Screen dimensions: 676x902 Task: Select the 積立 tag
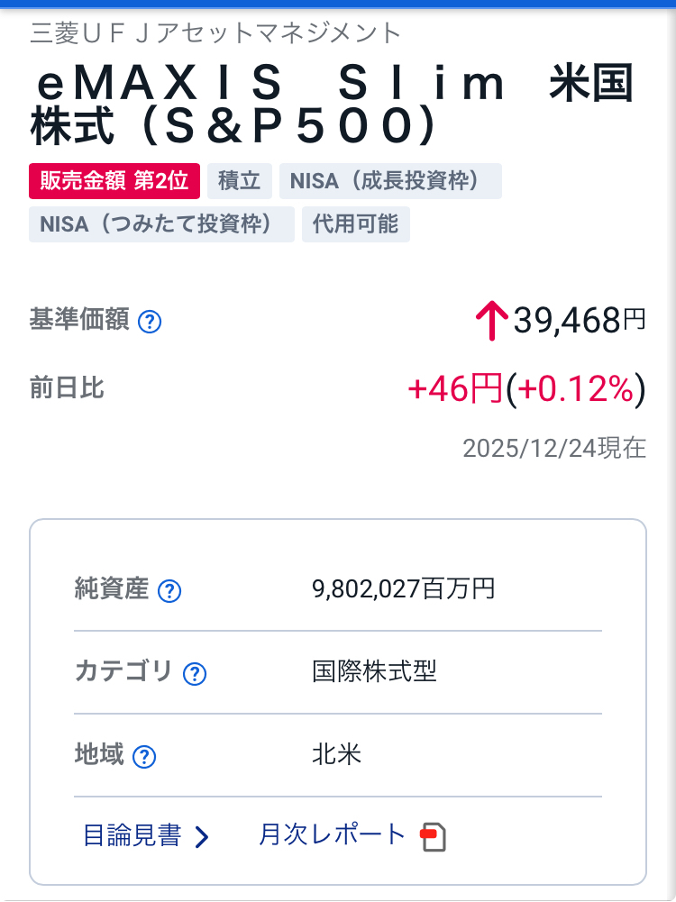(240, 181)
